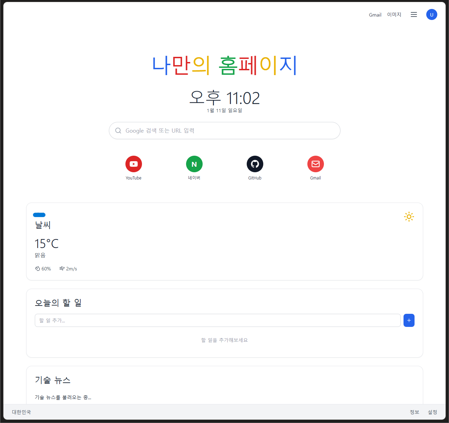Click the 오후 11:02 clock
Screen dimensions: 449x423
tap(225, 98)
